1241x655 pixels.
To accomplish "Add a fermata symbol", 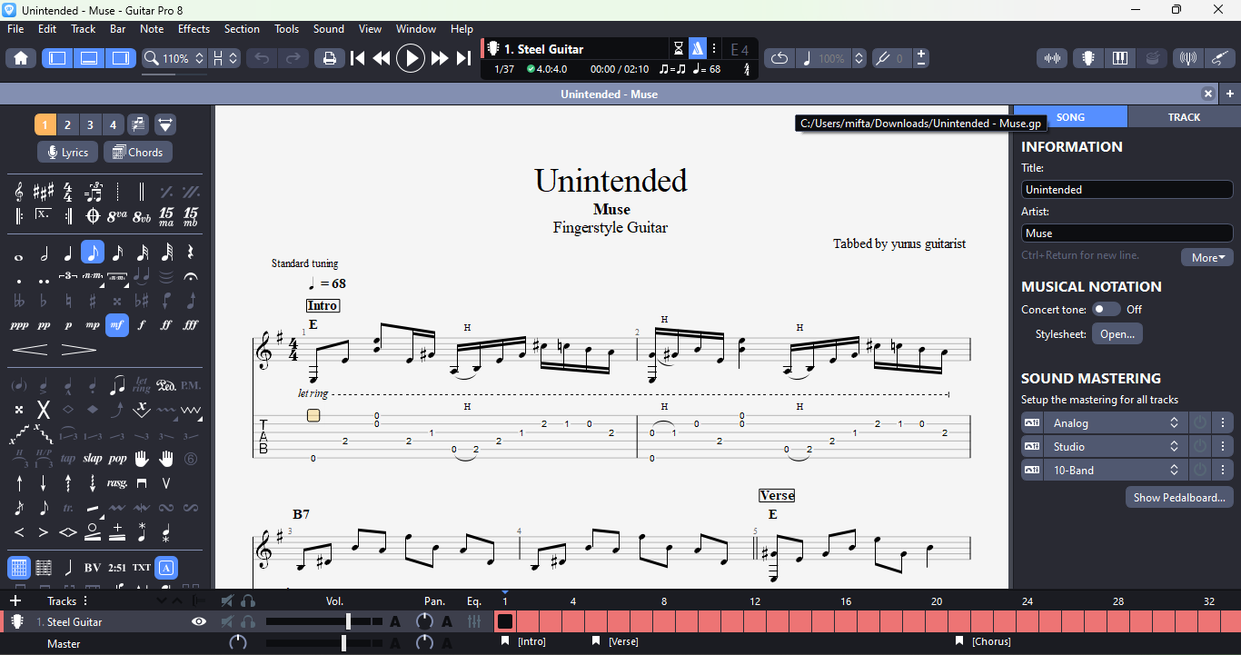I will (x=191, y=276).
